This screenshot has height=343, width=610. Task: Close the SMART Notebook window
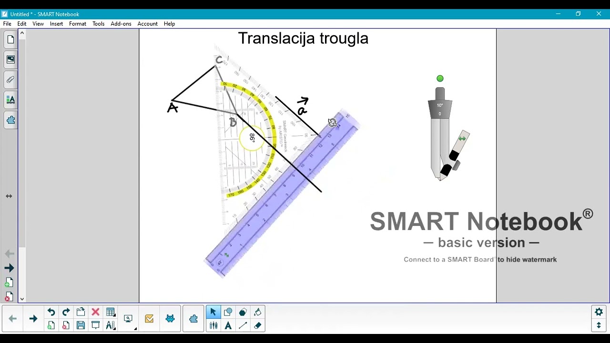coord(599,14)
